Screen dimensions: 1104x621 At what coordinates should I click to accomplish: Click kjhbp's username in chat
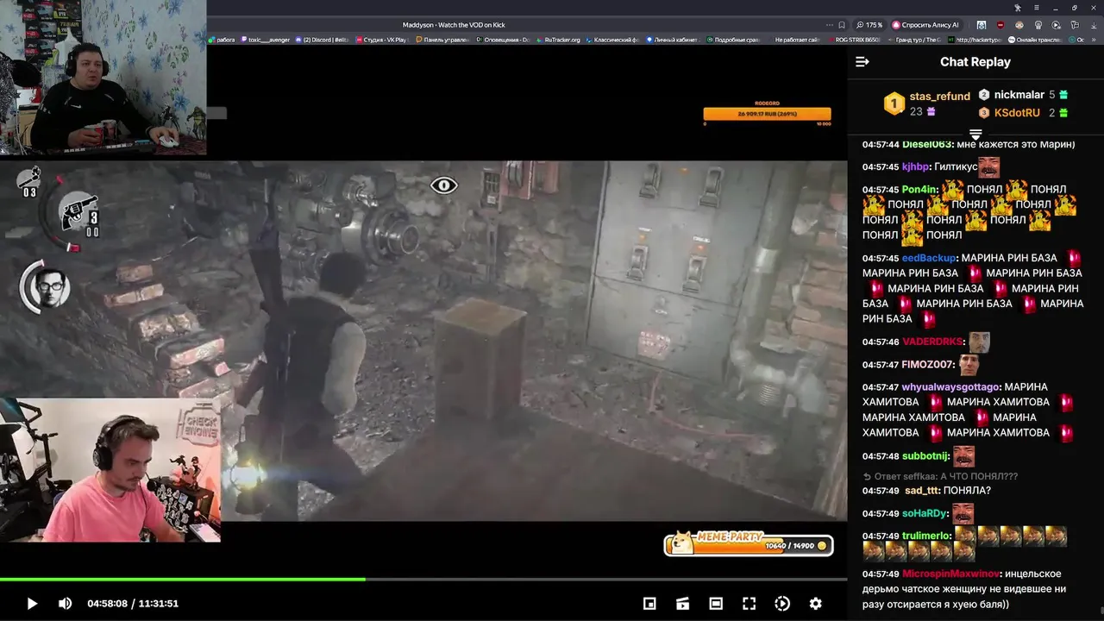[x=915, y=166]
